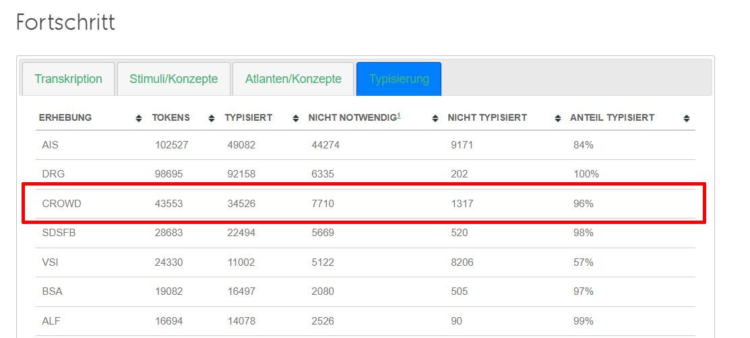
Task: Click the ANTEIL TYPISIERT header text
Action: pos(612,117)
